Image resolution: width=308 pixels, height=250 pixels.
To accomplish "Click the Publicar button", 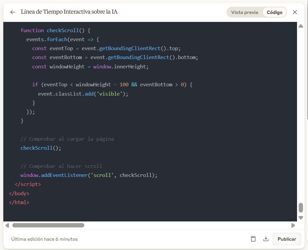I will pyautogui.click(x=287, y=239).
